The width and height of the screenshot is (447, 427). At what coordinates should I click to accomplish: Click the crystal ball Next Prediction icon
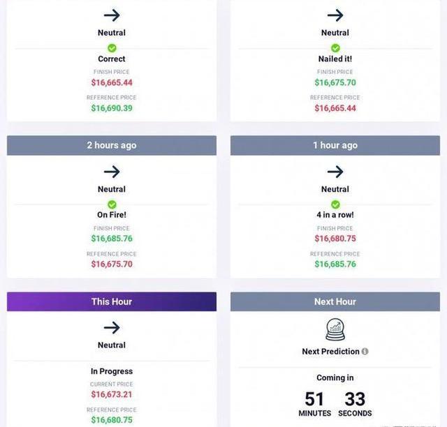pos(335,329)
